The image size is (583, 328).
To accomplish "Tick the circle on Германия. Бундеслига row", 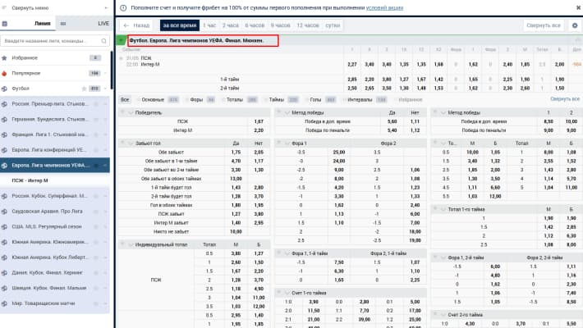I will [x=96, y=119].
